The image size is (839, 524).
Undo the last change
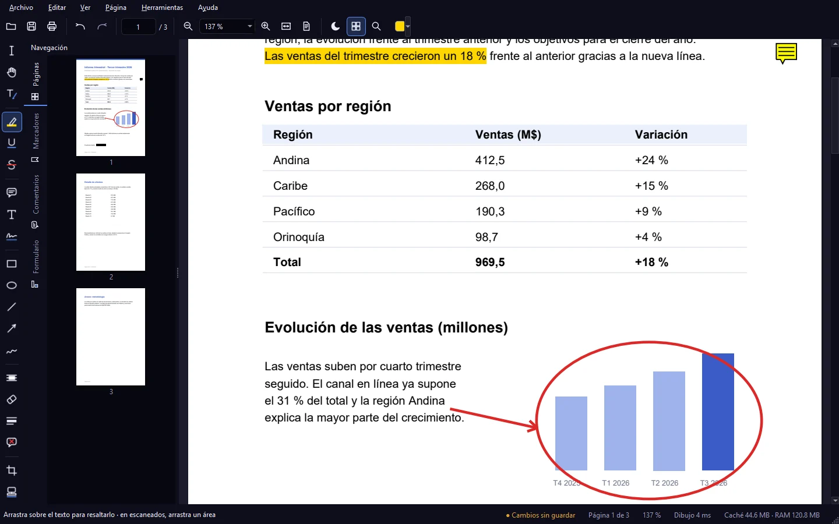click(x=80, y=26)
